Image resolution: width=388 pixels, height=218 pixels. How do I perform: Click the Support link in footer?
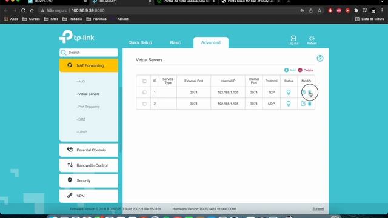[318, 209]
